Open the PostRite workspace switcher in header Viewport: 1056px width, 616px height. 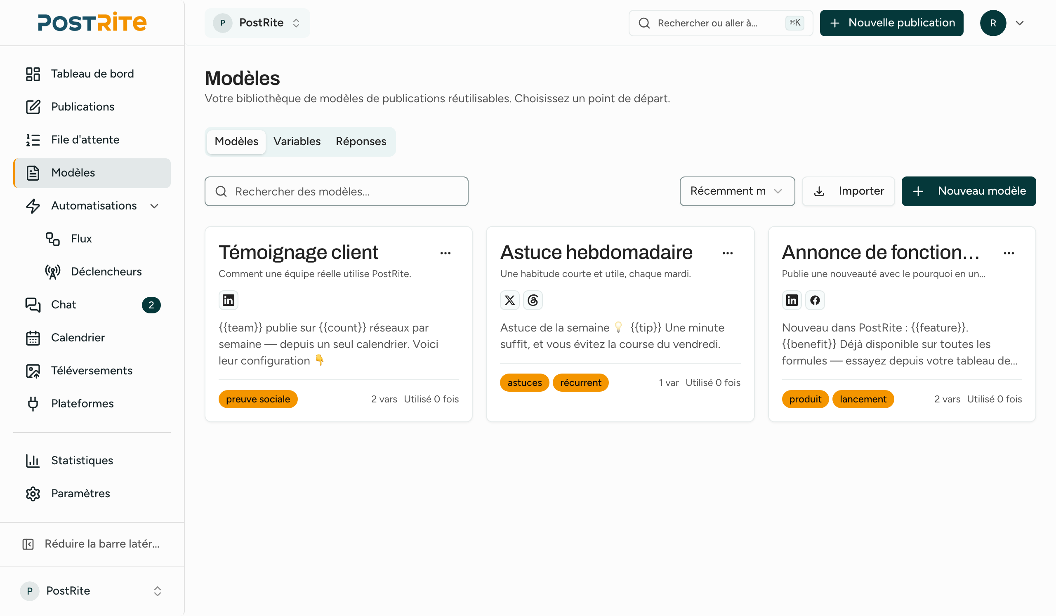coord(257,23)
